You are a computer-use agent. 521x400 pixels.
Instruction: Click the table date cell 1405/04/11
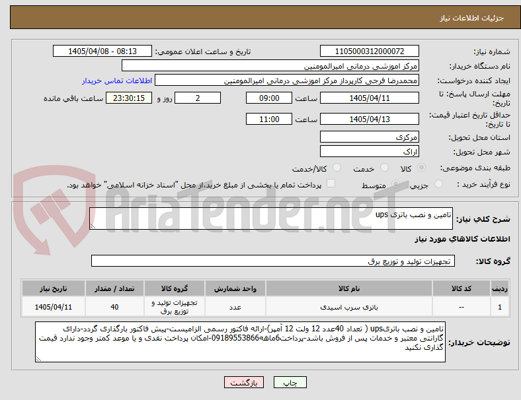pyautogui.click(x=54, y=307)
